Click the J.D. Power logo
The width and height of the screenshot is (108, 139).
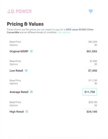point(20,11)
